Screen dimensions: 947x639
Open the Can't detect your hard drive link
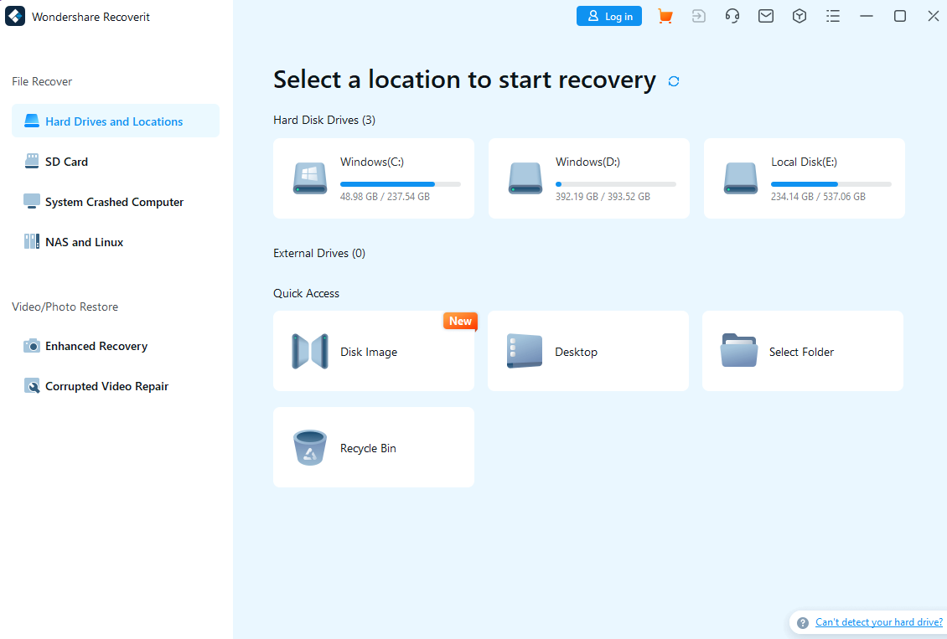pos(878,621)
